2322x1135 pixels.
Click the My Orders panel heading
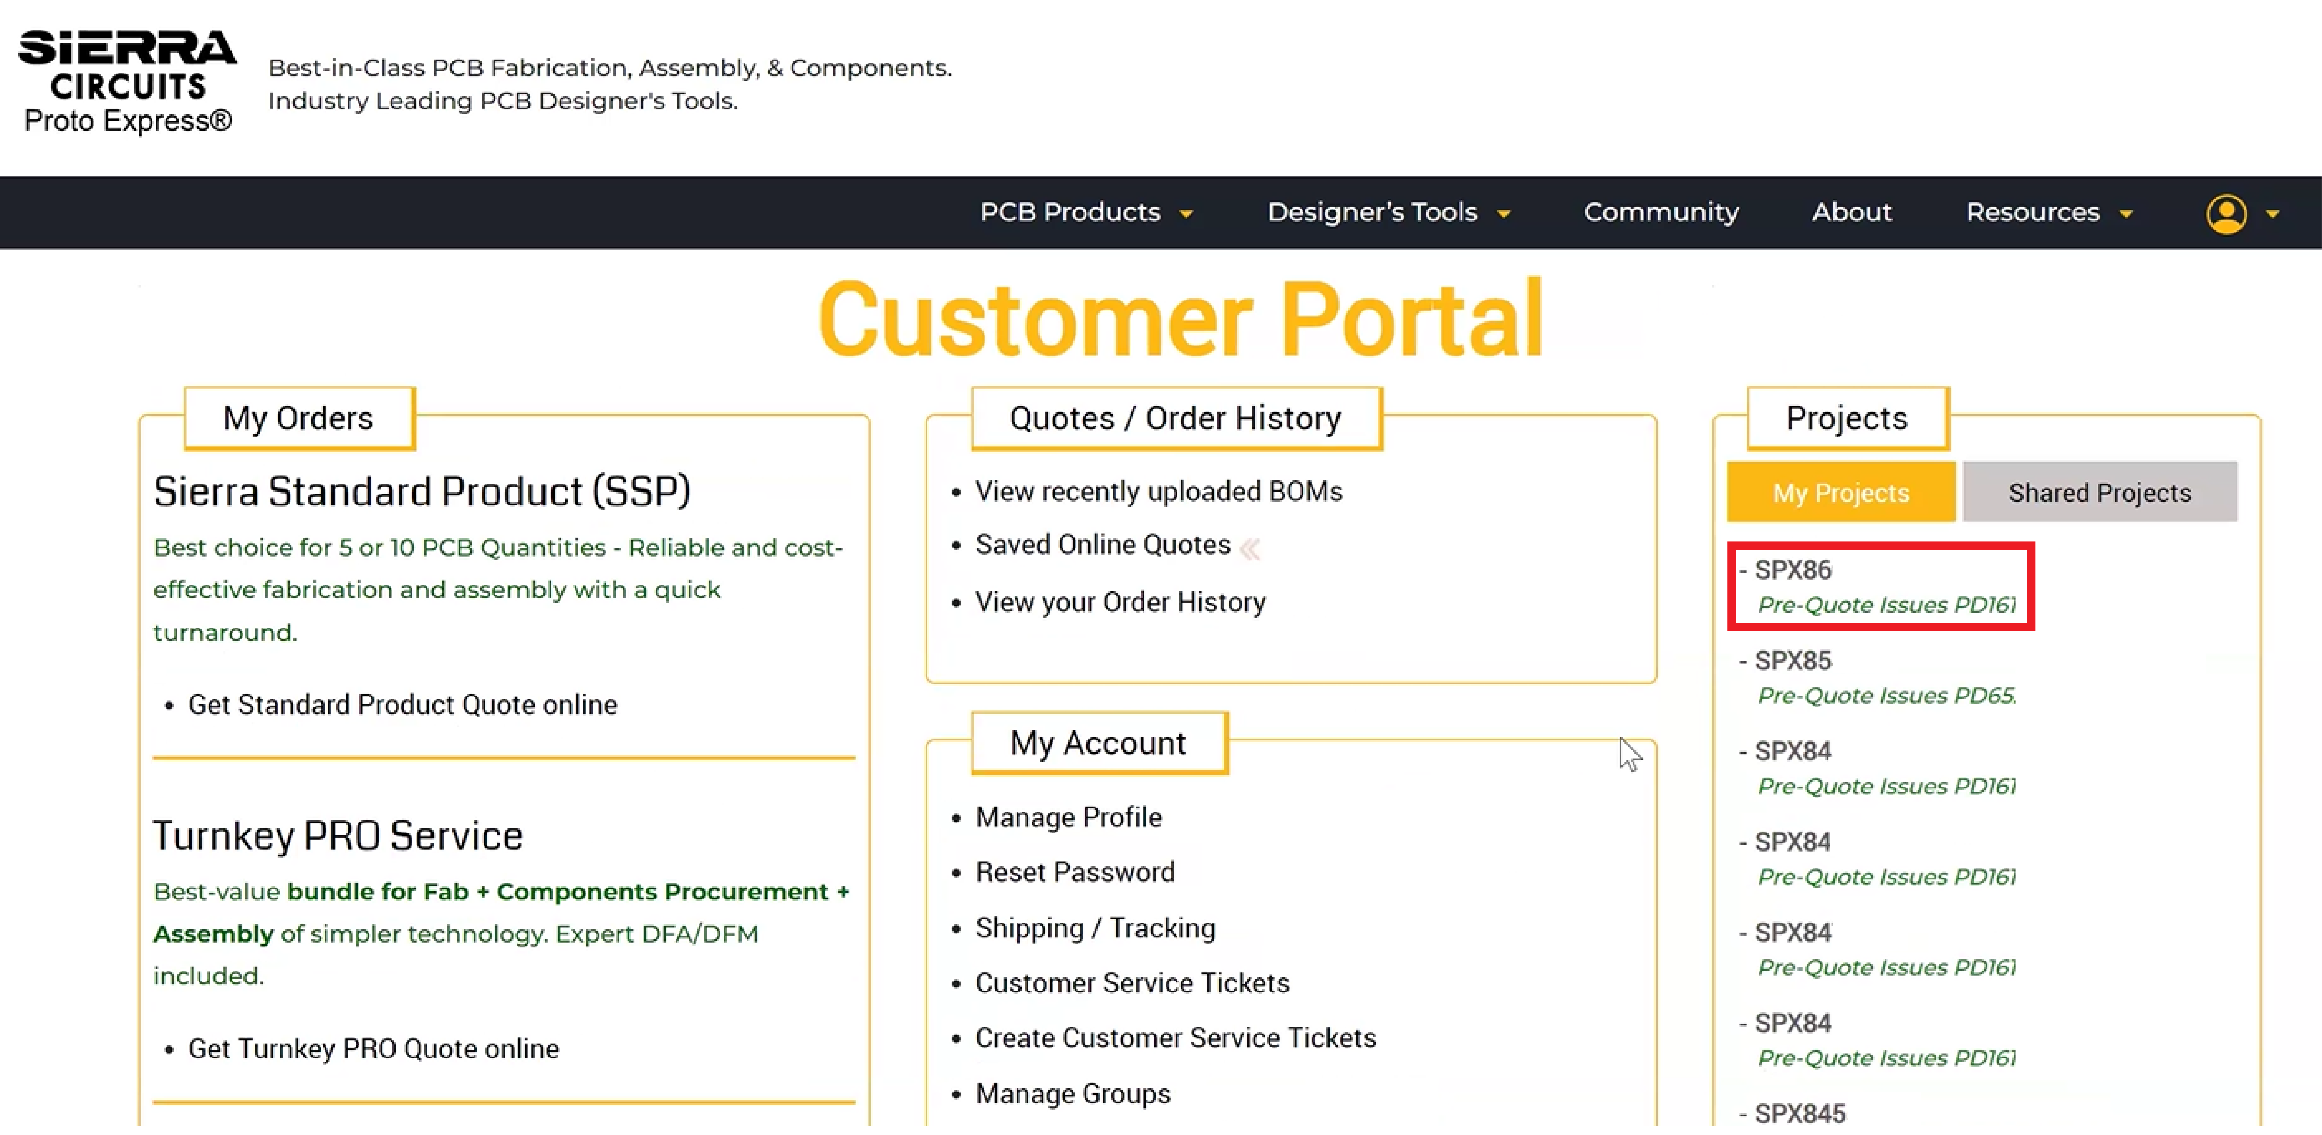tap(298, 419)
